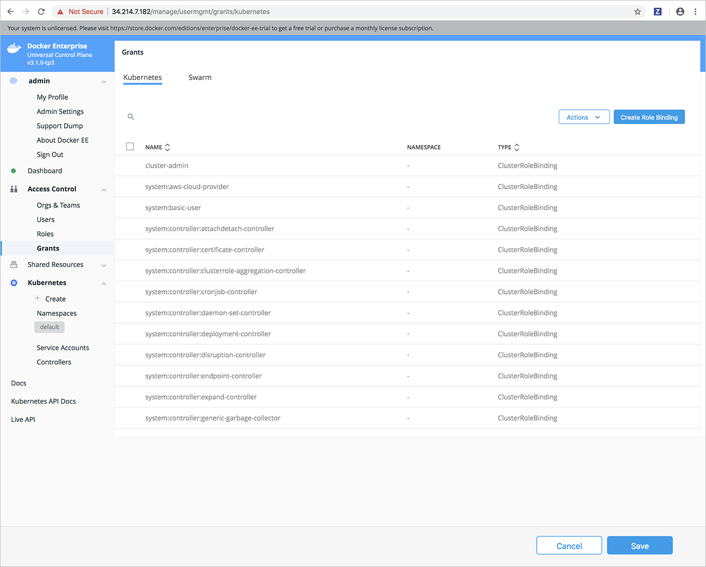706x567 pixels.
Task: Click the Docker whale logo
Action: tap(14, 49)
